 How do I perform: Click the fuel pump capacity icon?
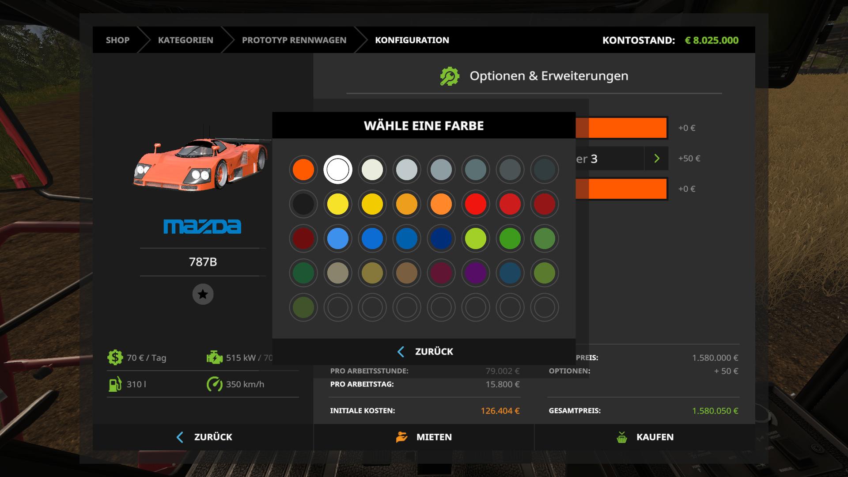pyautogui.click(x=115, y=384)
